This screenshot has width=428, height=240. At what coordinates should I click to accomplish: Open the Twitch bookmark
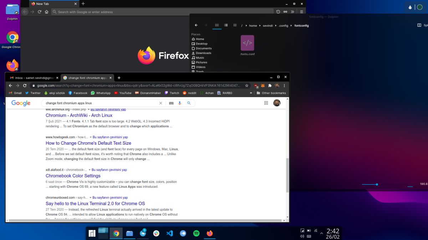coord(172,93)
